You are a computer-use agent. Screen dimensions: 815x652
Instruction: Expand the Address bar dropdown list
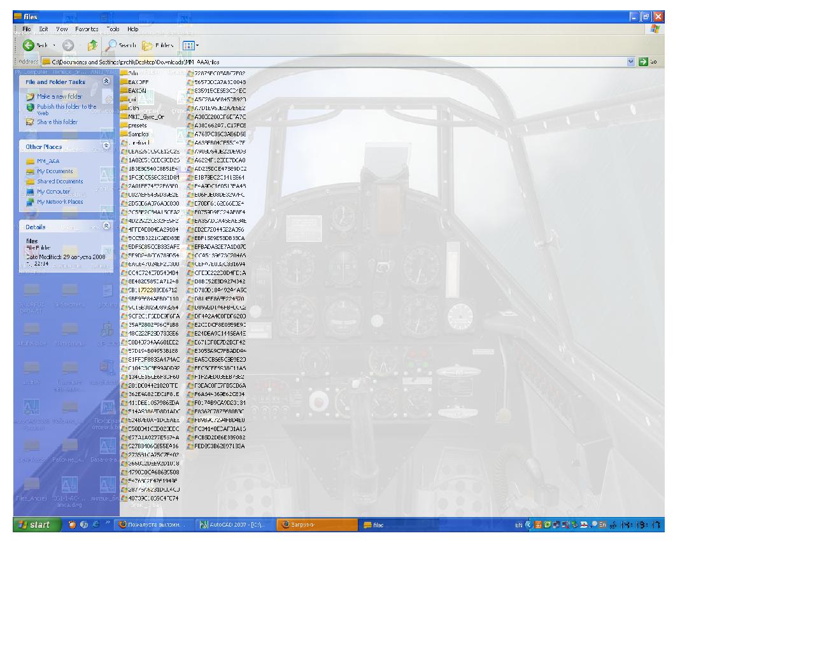631,62
